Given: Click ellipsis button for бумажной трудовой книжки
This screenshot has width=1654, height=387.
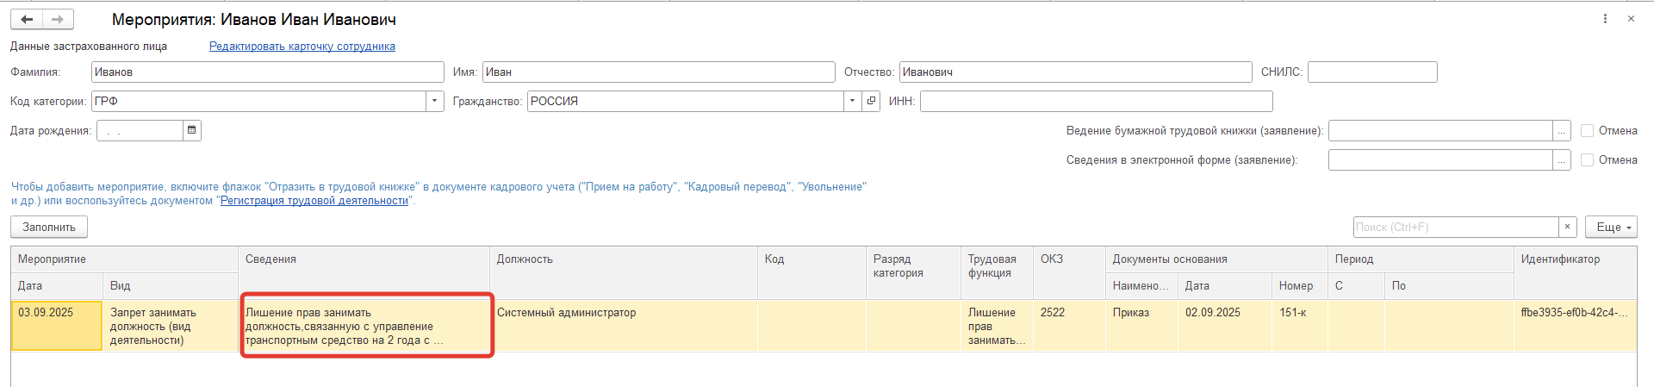Looking at the screenshot, I should coord(1561,131).
